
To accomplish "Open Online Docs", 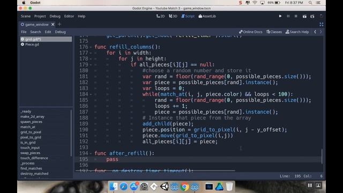I will [251, 32].
